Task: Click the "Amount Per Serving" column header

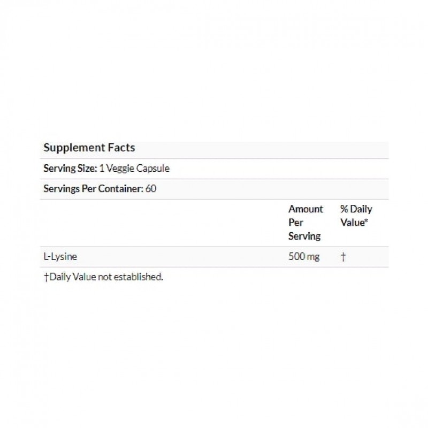Action: (x=305, y=223)
